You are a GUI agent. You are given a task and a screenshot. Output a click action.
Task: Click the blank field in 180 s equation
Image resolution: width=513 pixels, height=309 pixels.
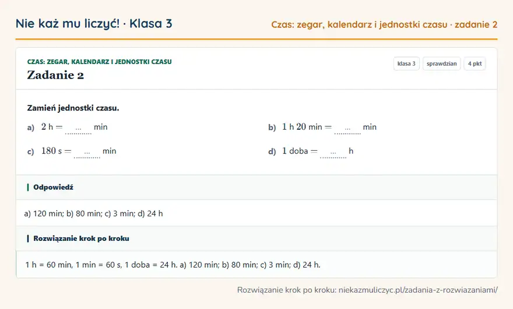tap(87, 152)
